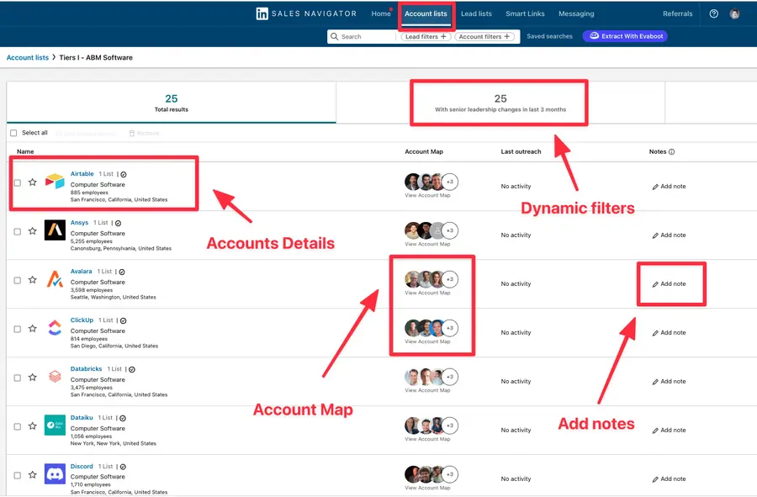Open the Account filters dropdown
Image resolution: width=757 pixels, height=497 pixels.
484,36
